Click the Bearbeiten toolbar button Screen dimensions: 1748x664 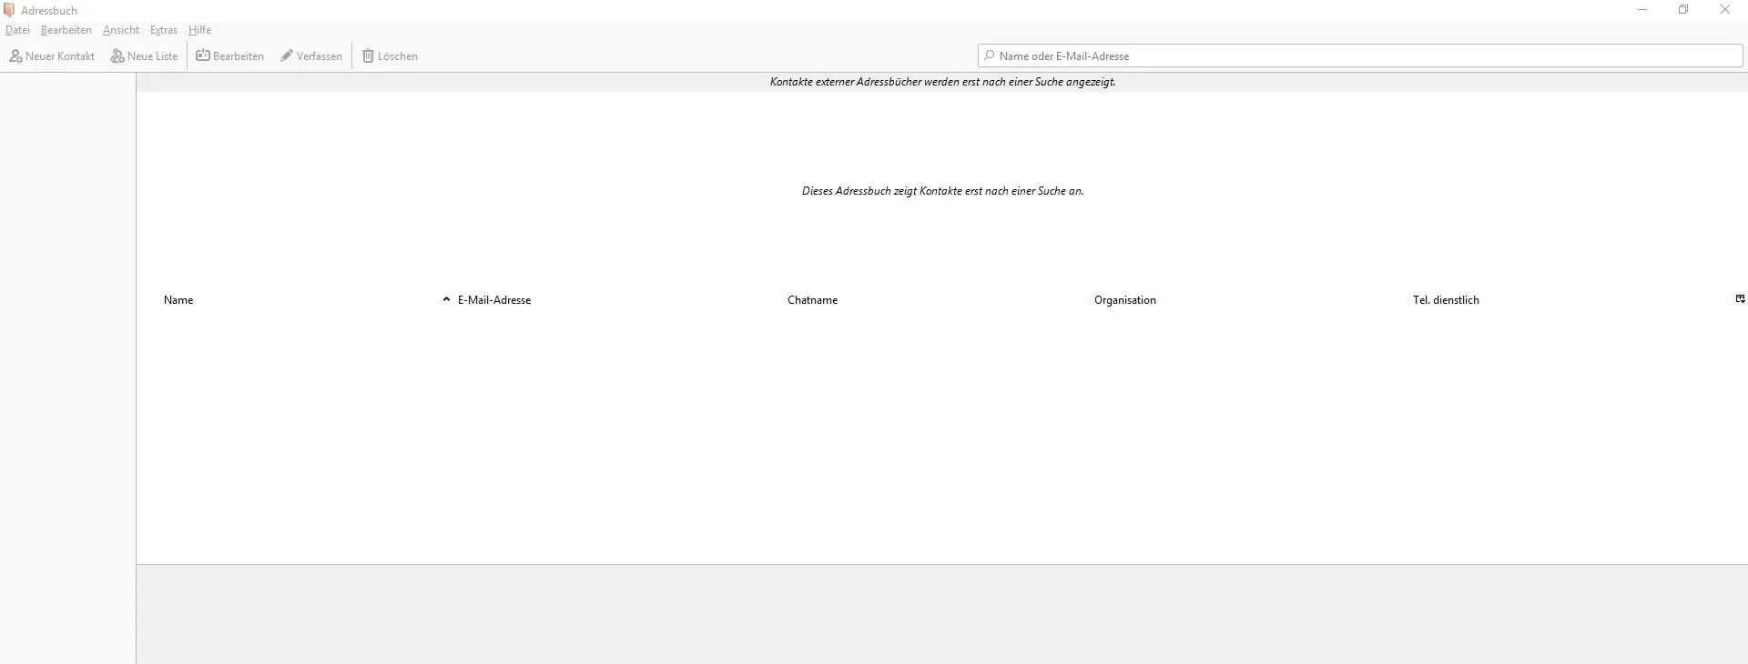pos(229,56)
